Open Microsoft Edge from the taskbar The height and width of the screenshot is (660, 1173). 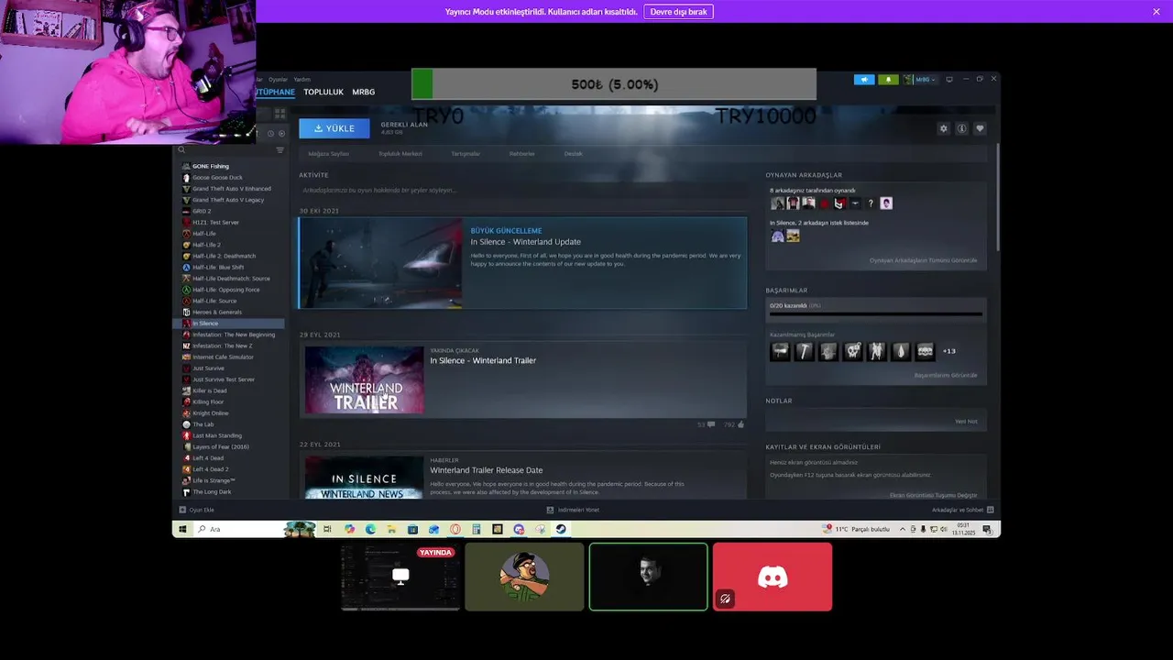pyautogui.click(x=370, y=529)
